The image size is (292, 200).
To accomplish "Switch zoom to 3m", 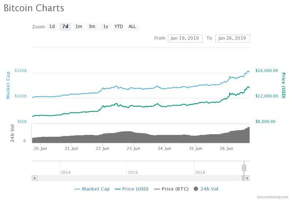I will coord(92,27).
